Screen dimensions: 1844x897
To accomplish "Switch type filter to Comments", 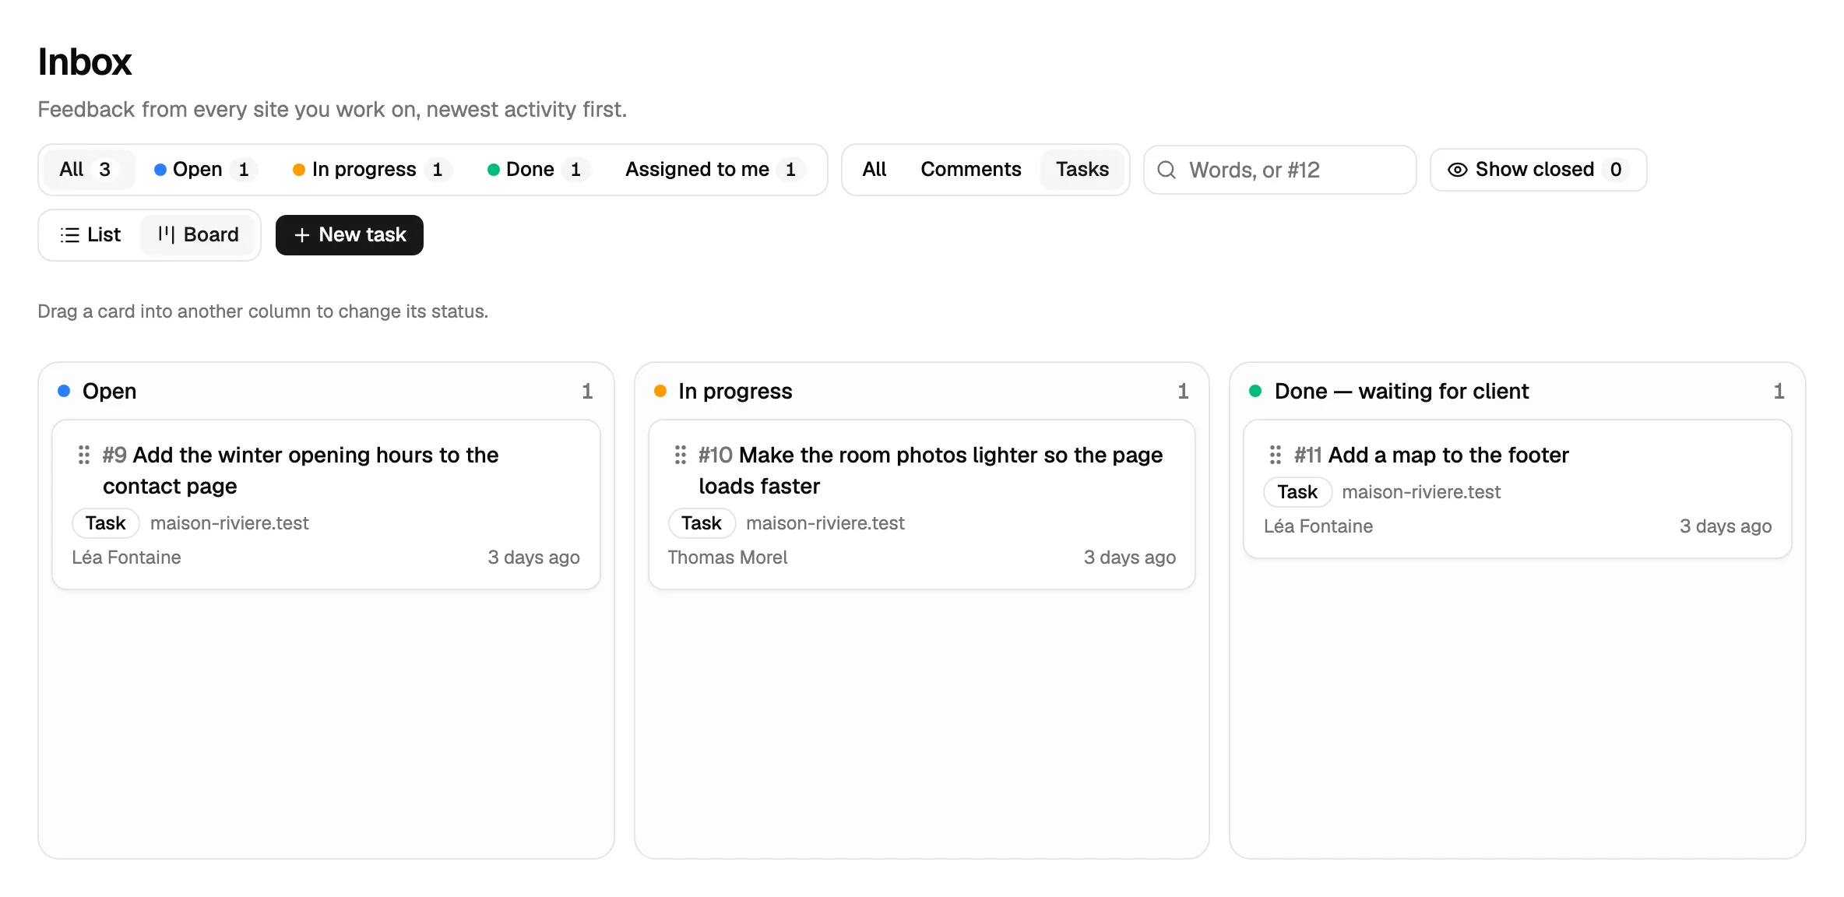I will pos(970,170).
